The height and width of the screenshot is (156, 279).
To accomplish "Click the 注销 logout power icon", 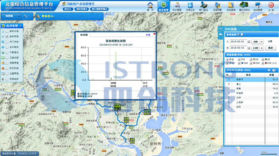I will (x=271, y=5).
